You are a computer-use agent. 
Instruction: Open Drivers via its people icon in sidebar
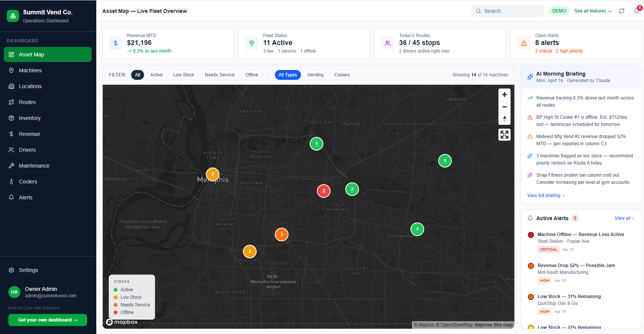pos(11,150)
